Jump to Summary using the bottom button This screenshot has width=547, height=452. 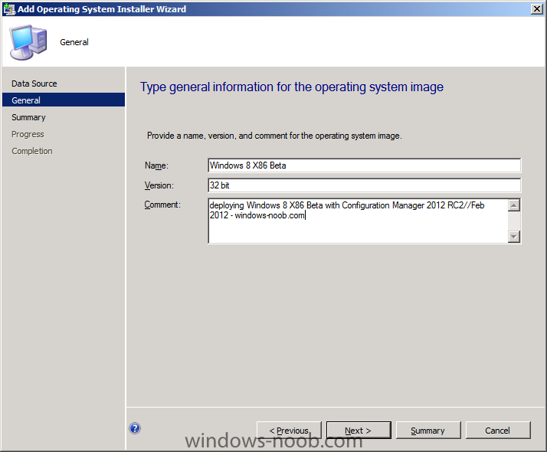coord(428,431)
